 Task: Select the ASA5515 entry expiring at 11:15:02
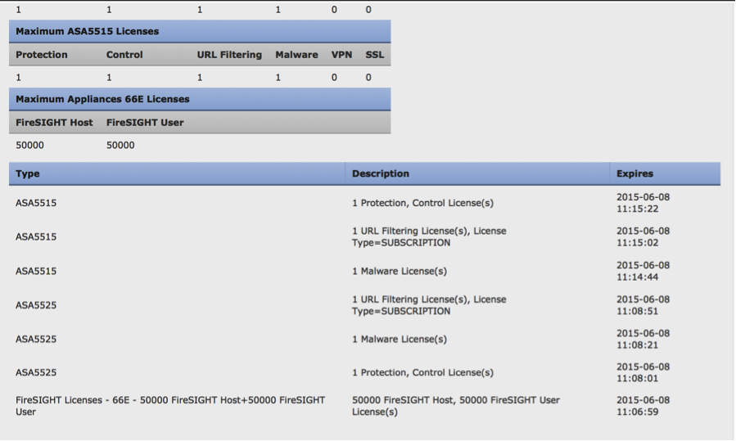tap(36, 237)
